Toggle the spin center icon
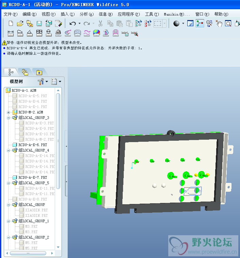Image resolution: width=240 pixels, height=258 pixels. 200,23
